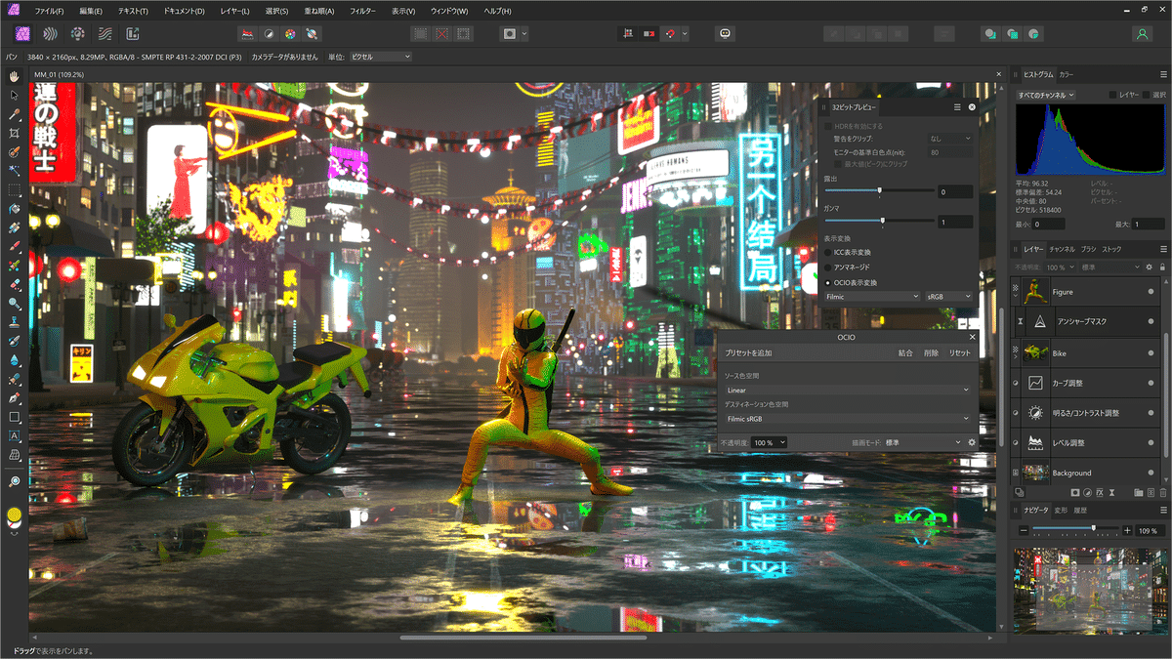The image size is (1172, 659).
Task: Switch to the Liquify persona
Action: [50, 33]
